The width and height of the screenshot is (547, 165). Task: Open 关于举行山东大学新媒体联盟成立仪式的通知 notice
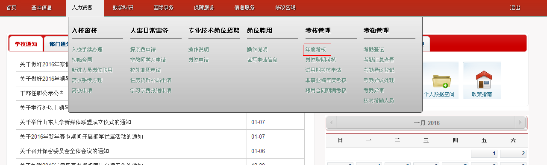(76, 122)
